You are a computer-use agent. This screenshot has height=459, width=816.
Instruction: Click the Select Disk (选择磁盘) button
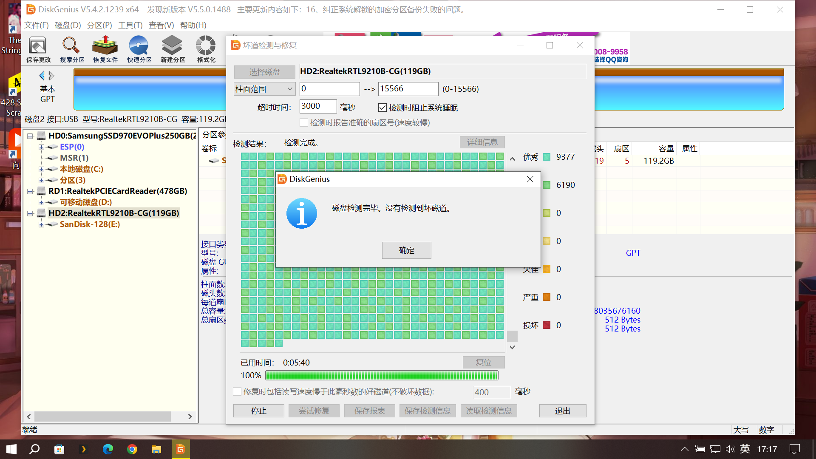(264, 72)
